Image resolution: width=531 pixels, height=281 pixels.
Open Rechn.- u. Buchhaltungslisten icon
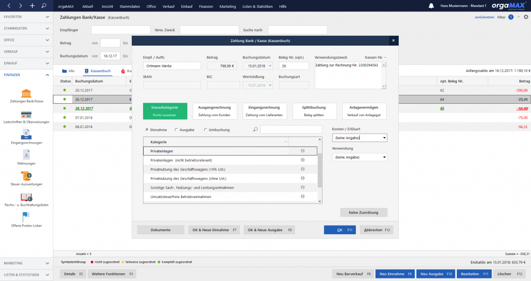pyautogui.click(x=26, y=197)
